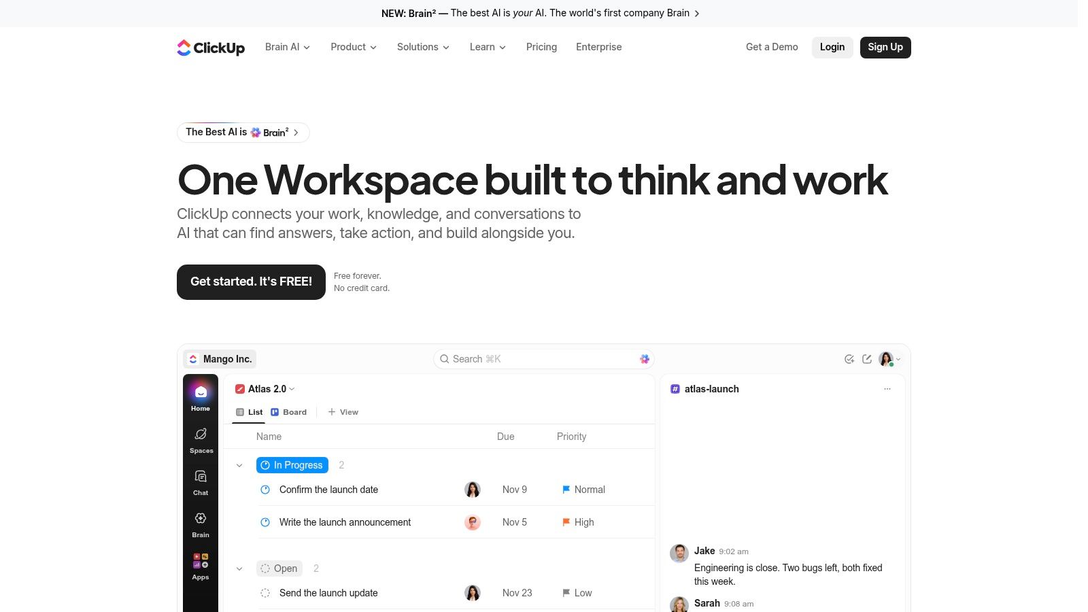Screen dimensions: 1088x612
Task: Open the NEW Brain² announcement banner
Action: [x=540, y=13]
